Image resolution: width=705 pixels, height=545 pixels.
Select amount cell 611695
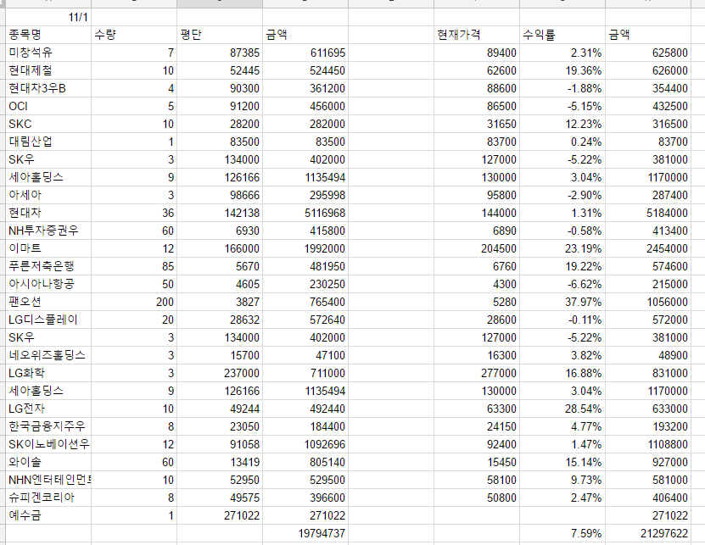pyautogui.click(x=305, y=53)
